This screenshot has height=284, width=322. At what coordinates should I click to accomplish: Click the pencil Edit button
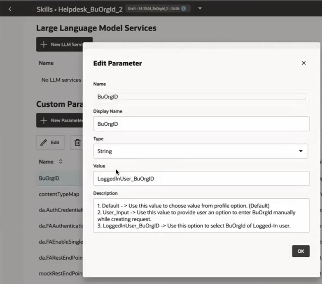pyautogui.click(x=51, y=142)
